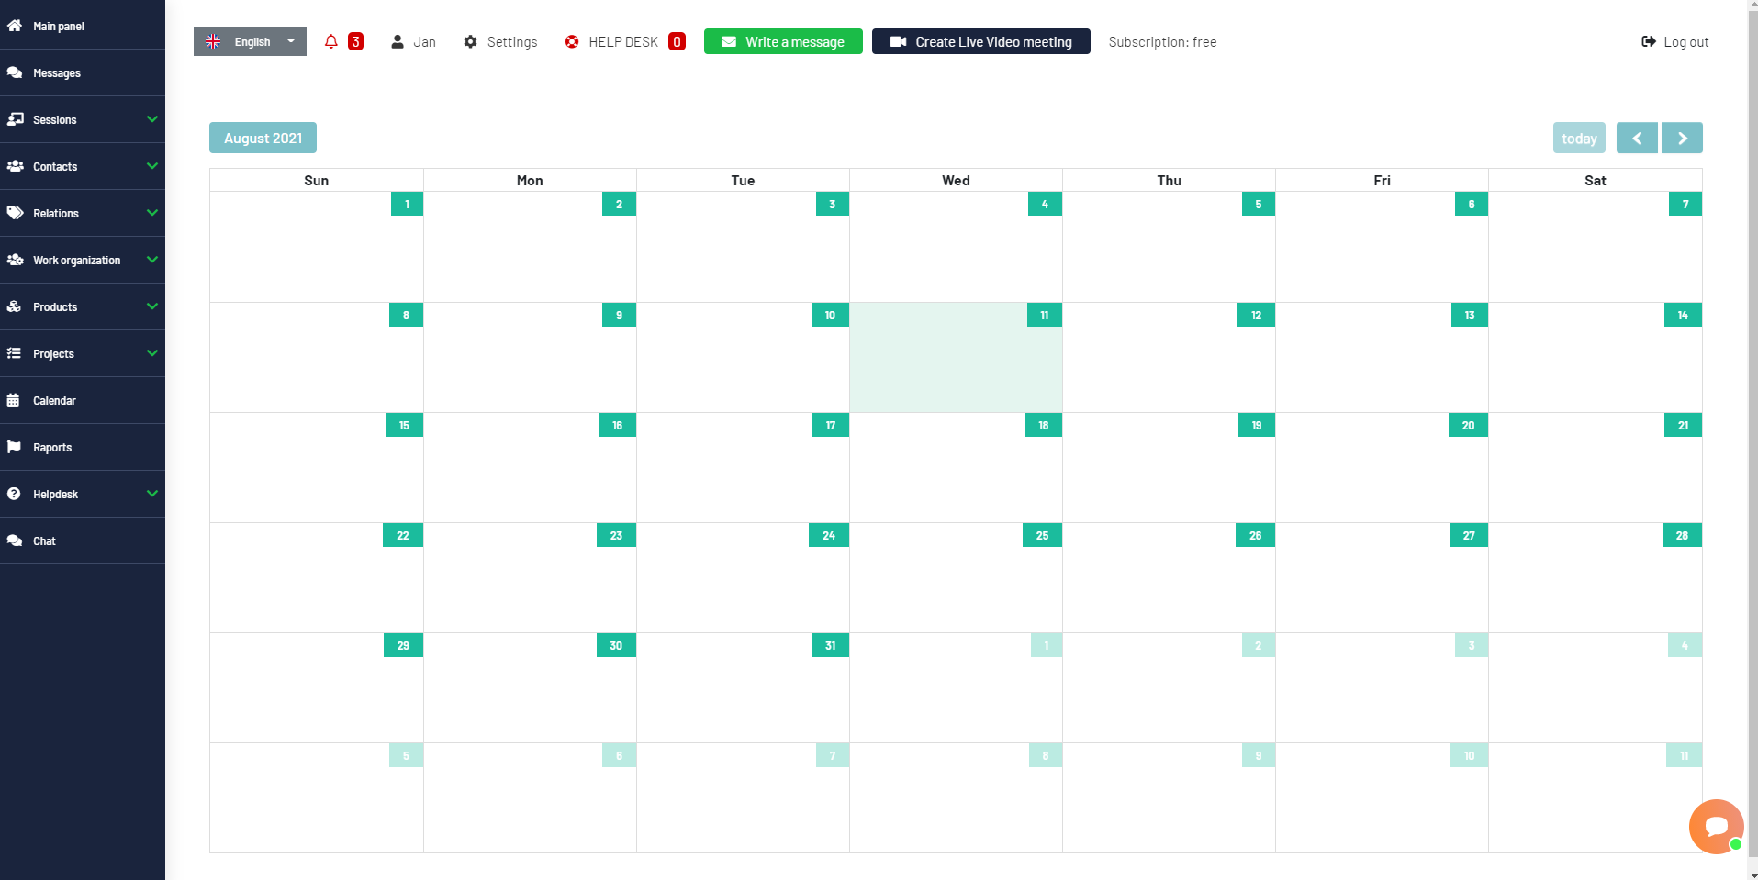This screenshot has width=1758, height=880.
Task: Open the English language dropdown
Action: [x=249, y=41]
